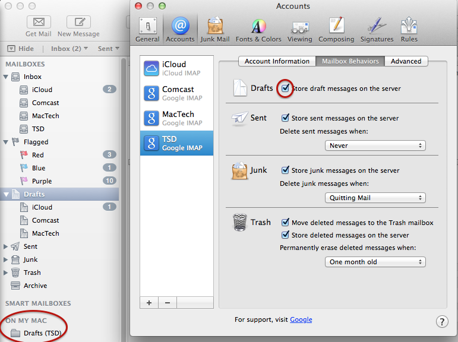Switch to Mailbox Behaviors tab

(x=350, y=61)
